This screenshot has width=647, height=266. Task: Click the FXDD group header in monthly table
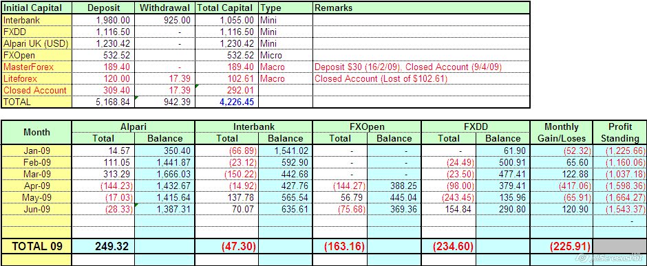pyautogui.click(x=476, y=126)
